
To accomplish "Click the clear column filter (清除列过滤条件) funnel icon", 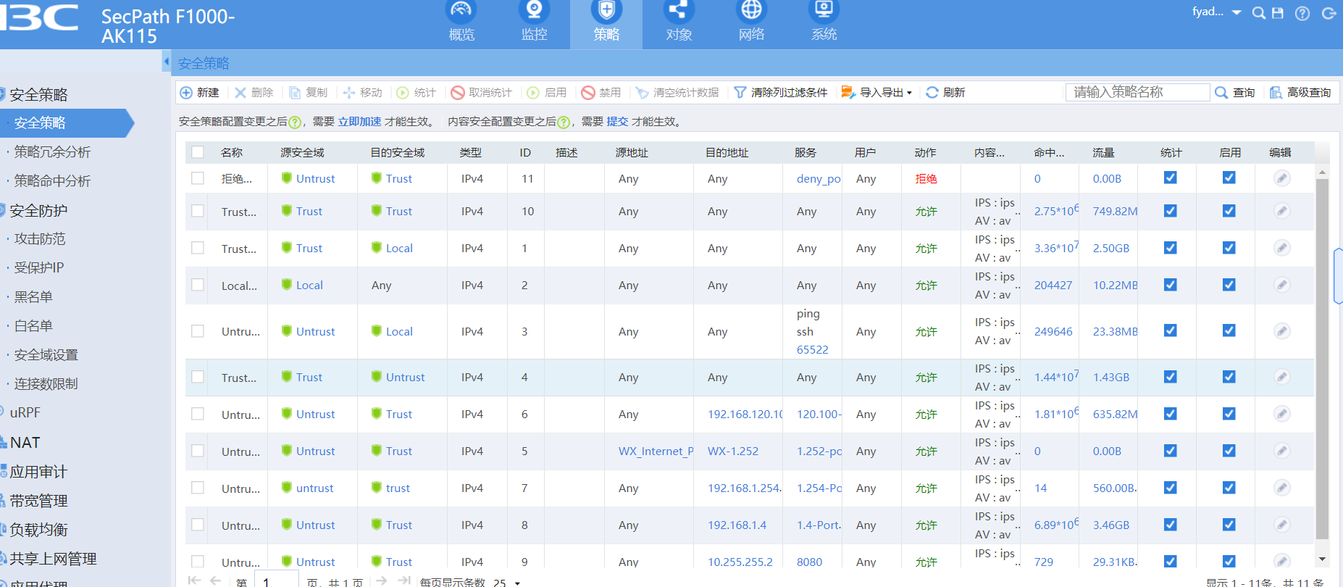I will pyautogui.click(x=740, y=93).
